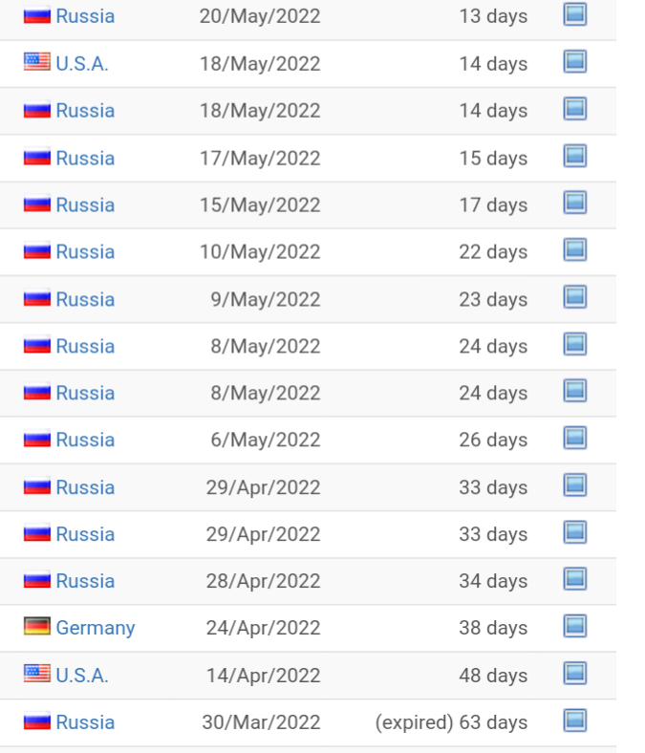Viewport: 645px width, 753px height.
Task: View screenshot icon in the expired row
Action: coord(574,720)
